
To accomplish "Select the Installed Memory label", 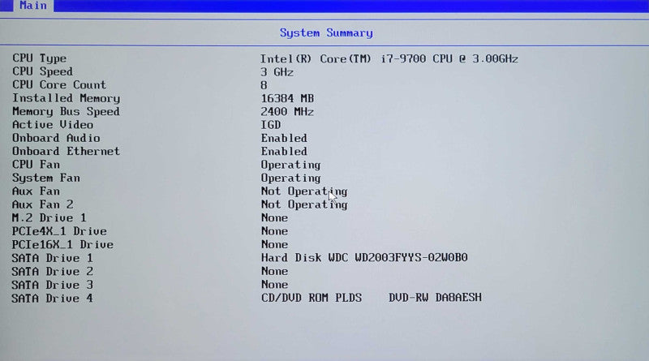I will (x=67, y=98).
